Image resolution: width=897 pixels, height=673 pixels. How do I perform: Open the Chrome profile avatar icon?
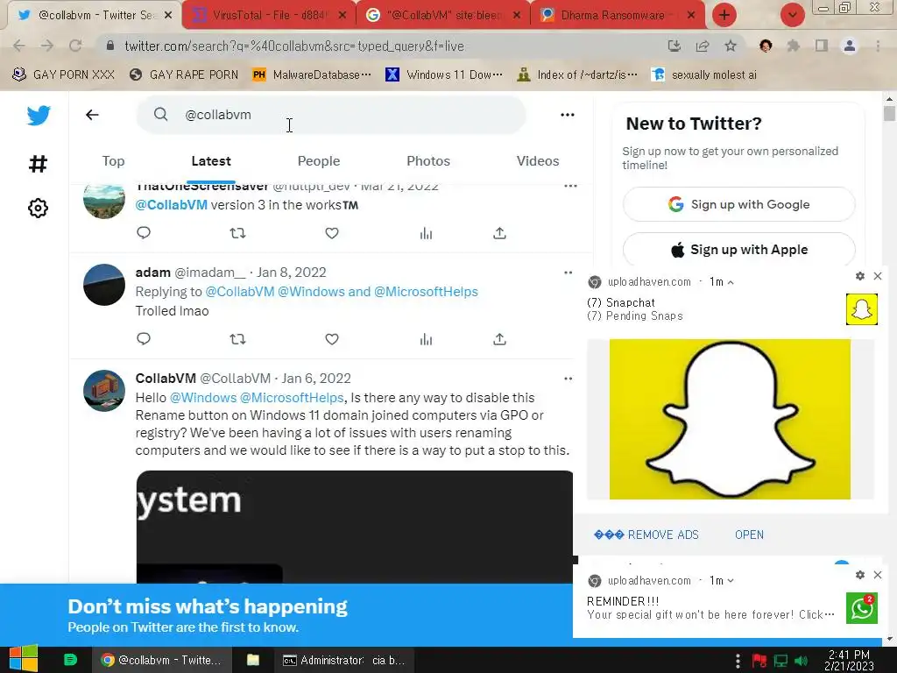pos(850,46)
